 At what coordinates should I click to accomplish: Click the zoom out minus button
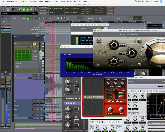[x=58, y=18]
